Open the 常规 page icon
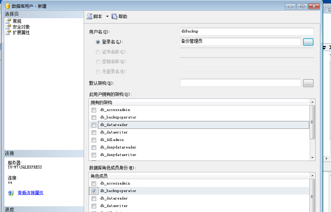 (8, 21)
